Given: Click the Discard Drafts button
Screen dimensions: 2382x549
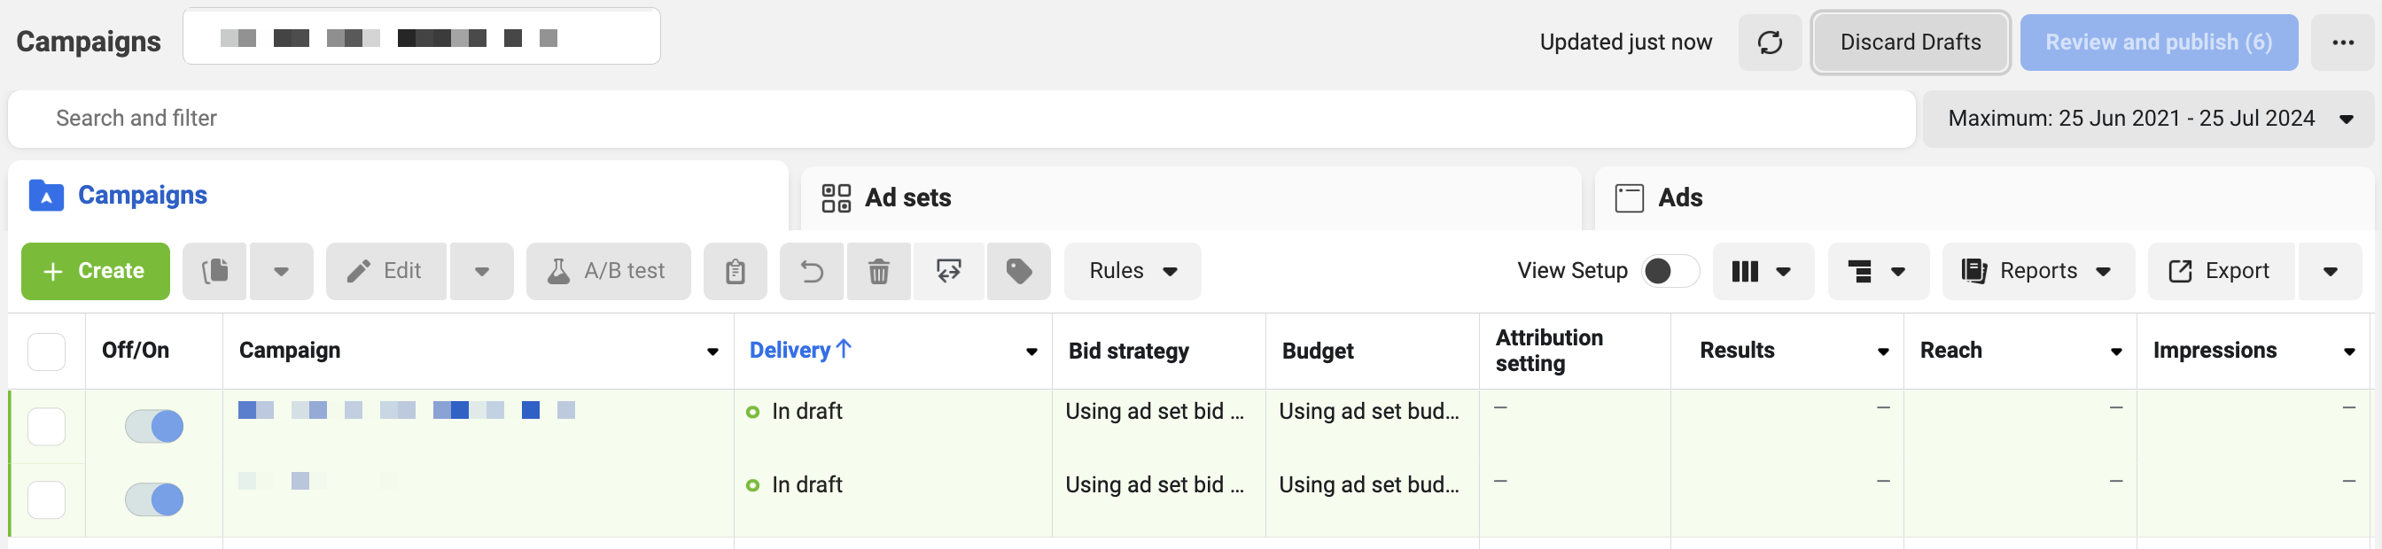Looking at the screenshot, I should 1910,43.
